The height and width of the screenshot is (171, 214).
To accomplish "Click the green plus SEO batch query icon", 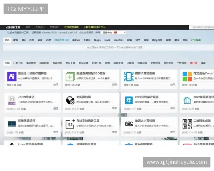I will pos(70,77).
